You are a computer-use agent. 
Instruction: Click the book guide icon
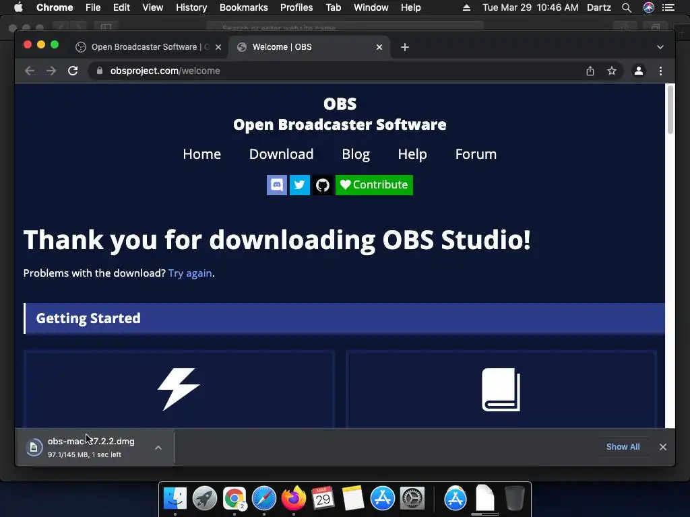[x=501, y=390]
